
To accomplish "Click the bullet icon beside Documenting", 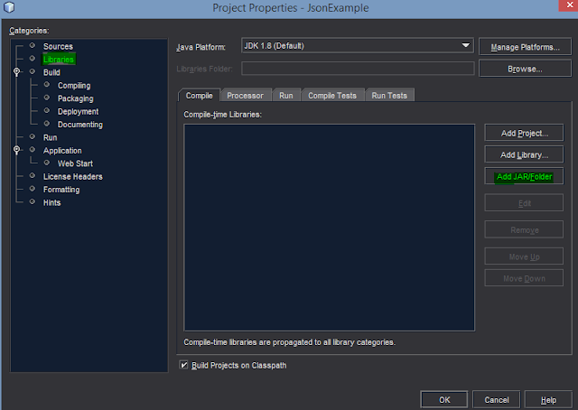I will (x=47, y=124).
